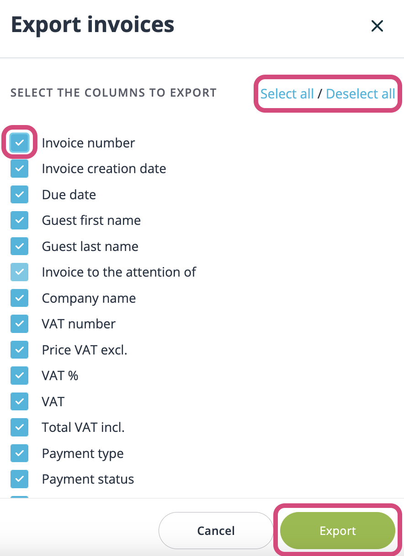The image size is (404, 556).
Task: Disable the Due date column
Action: pos(19,194)
